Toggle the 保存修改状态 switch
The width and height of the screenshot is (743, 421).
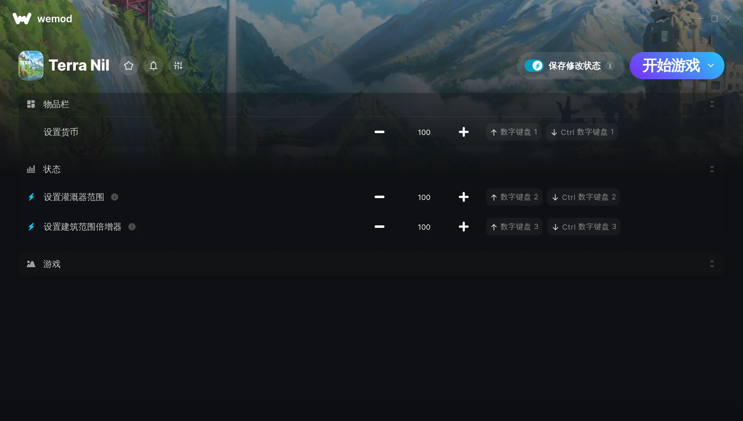click(534, 66)
